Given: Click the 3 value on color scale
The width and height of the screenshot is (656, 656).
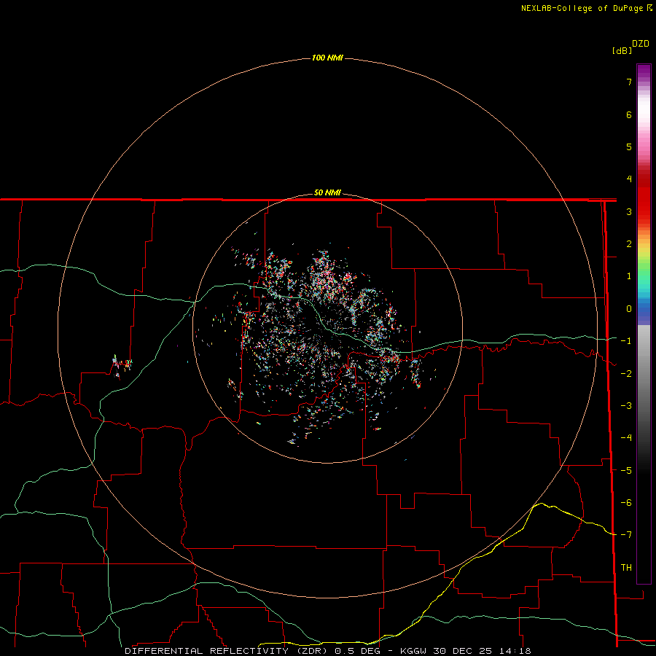Looking at the screenshot, I should click(x=629, y=211).
